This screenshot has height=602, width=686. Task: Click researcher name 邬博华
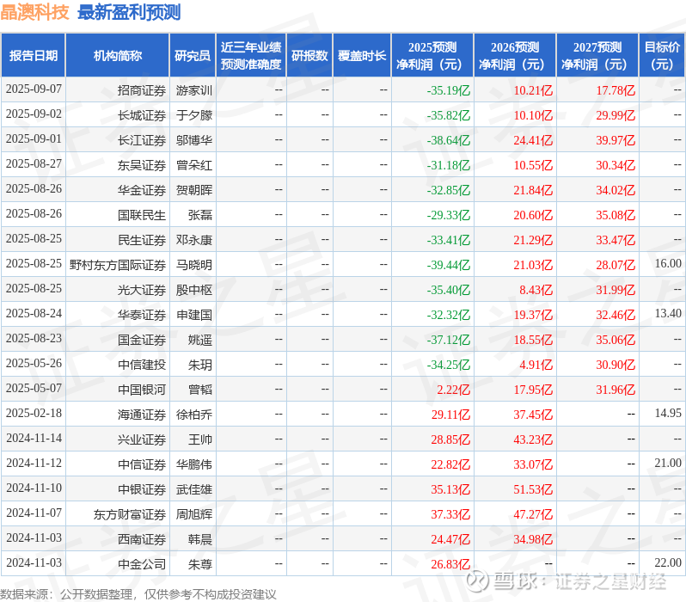click(x=194, y=140)
